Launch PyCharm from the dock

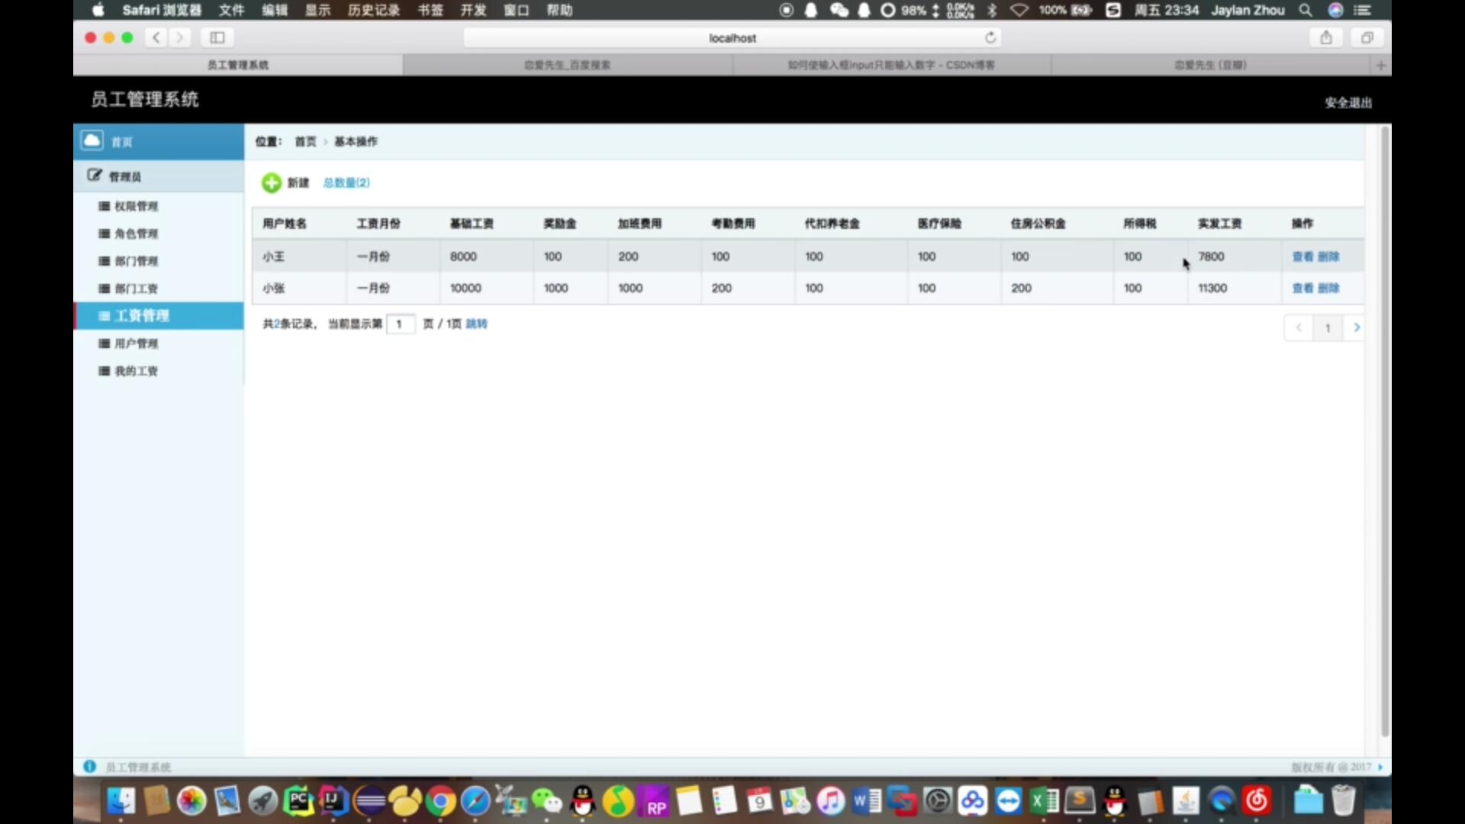coord(298,801)
